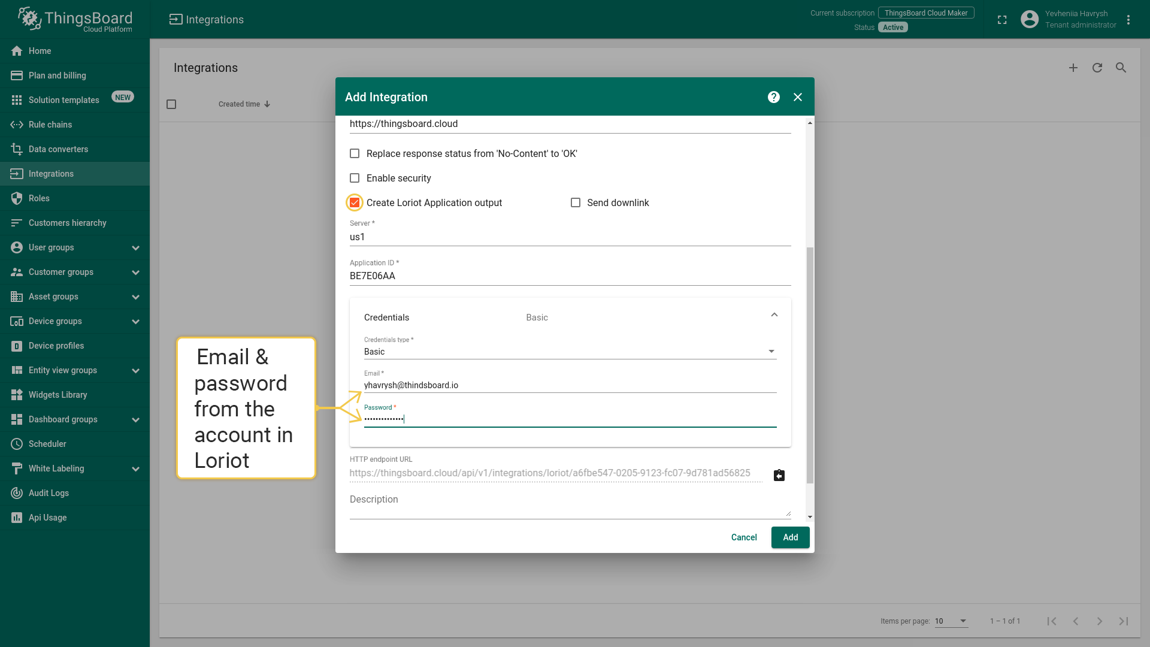Click the add integration plus icon
Viewport: 1150px width, 647px height.
click(1073, 68)
